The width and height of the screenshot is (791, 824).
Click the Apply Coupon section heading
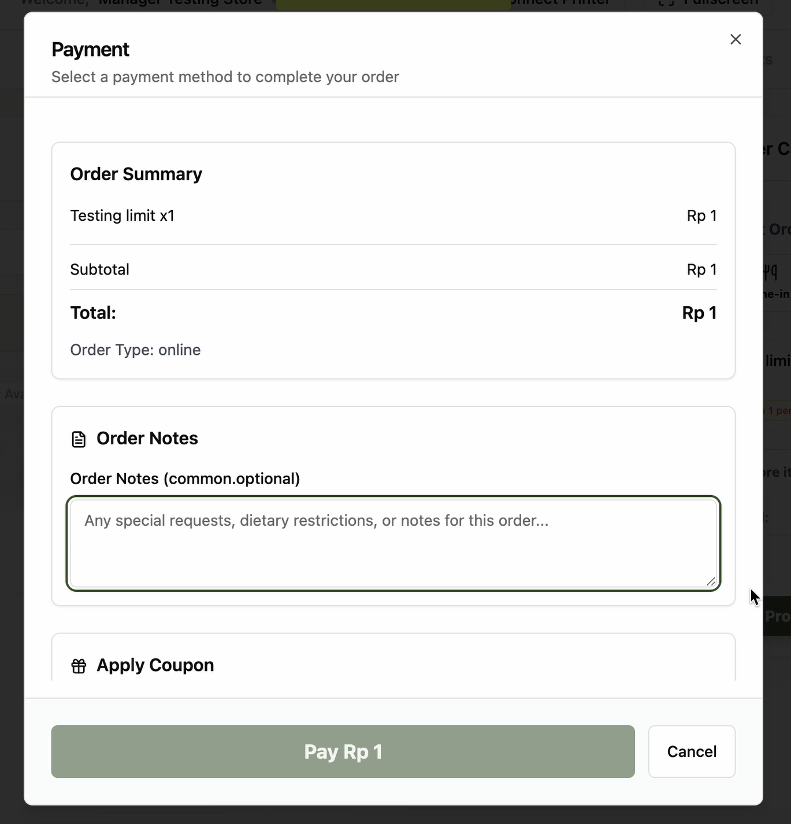(x=155, y=665)
